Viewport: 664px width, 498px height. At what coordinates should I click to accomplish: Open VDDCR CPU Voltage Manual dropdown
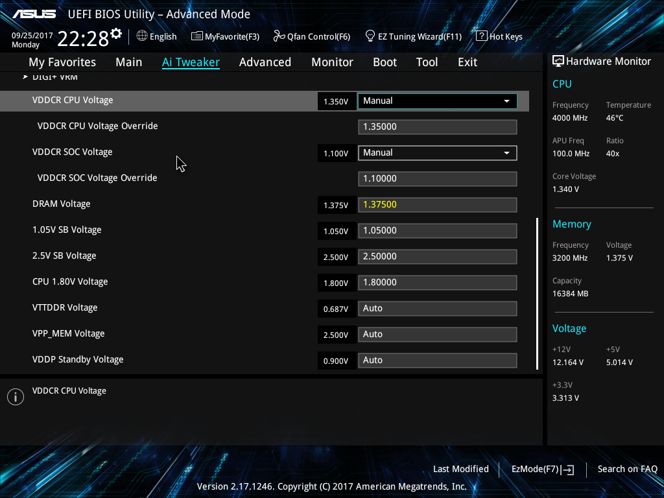438,101
